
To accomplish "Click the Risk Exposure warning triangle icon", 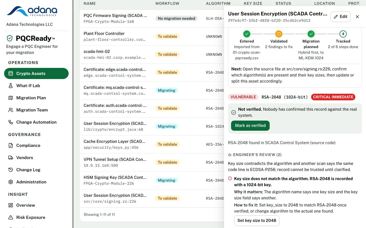I will [11, 217].
